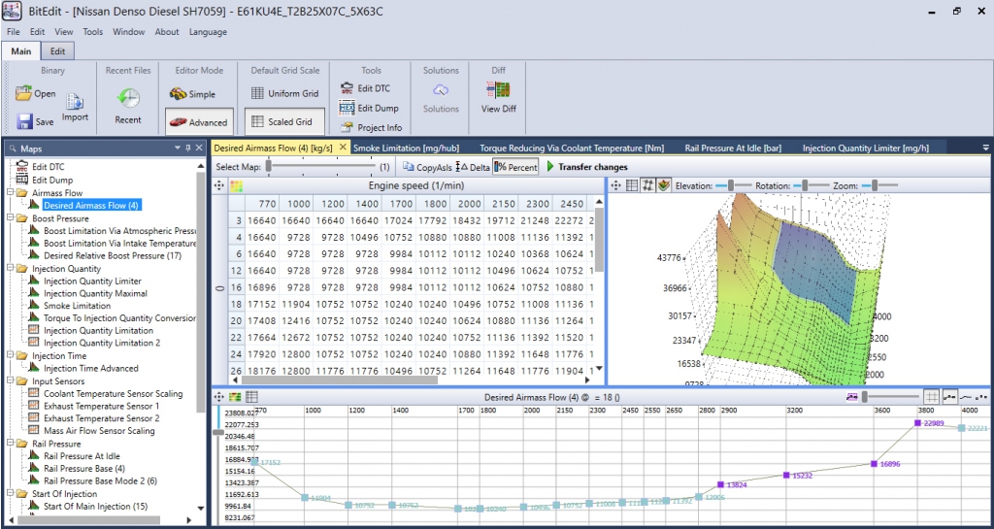Viewport: 994px width, 529px height.
Task: Click the Select Map slider
Action: [321, 167]
